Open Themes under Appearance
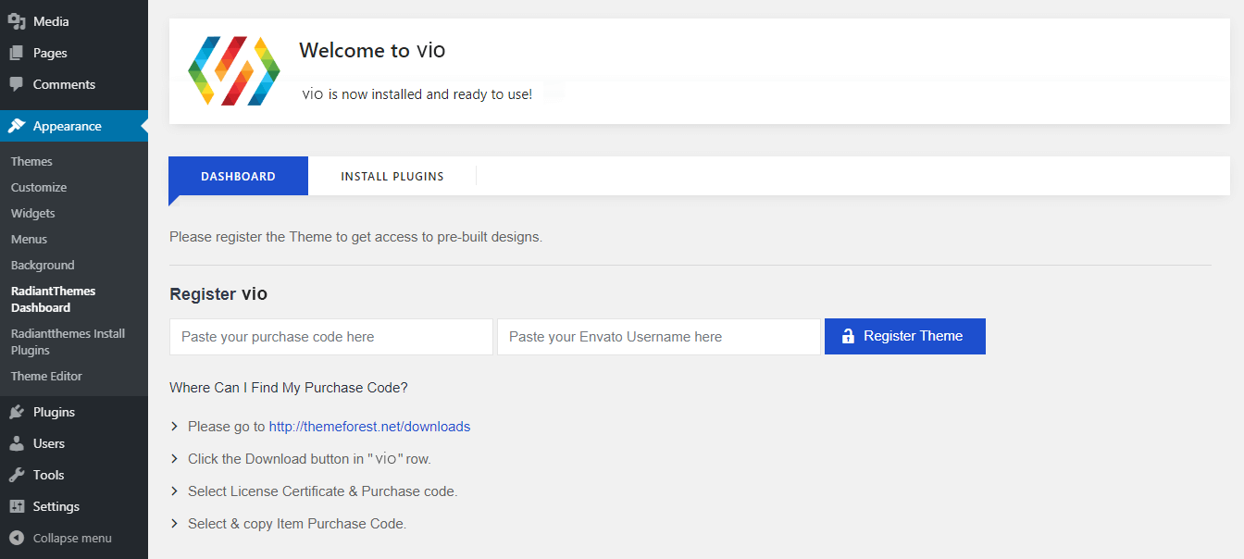The image size is (1244, 559). (x=31, y=161)
